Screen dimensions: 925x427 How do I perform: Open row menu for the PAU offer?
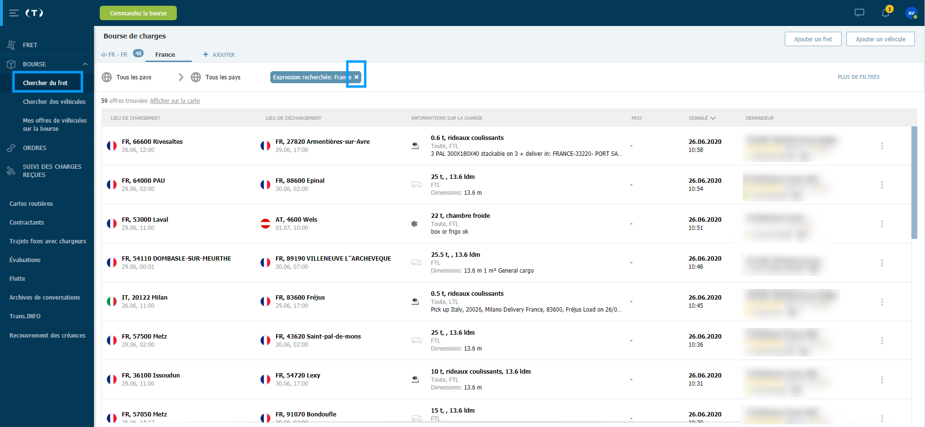click(x=882, y=185)
